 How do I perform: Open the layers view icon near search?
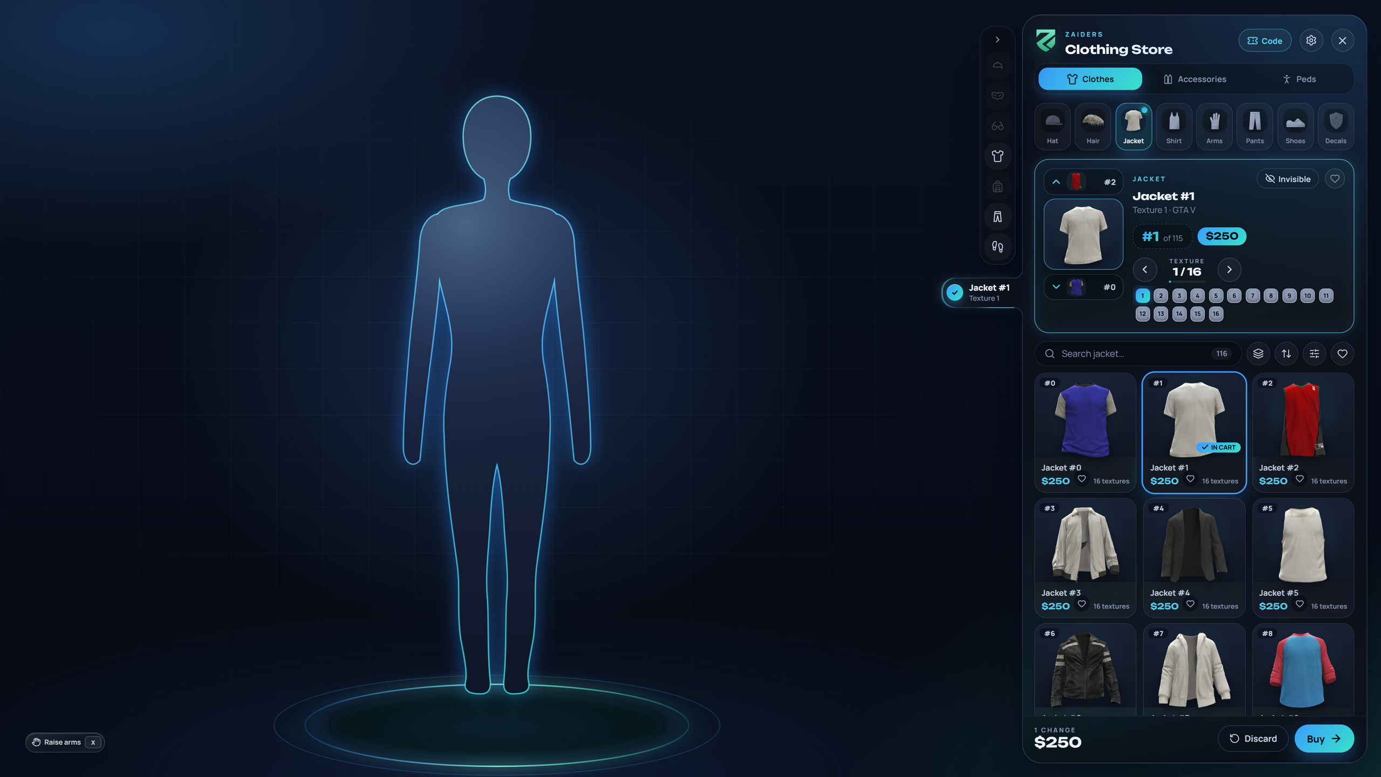[x=1258, y=353]
